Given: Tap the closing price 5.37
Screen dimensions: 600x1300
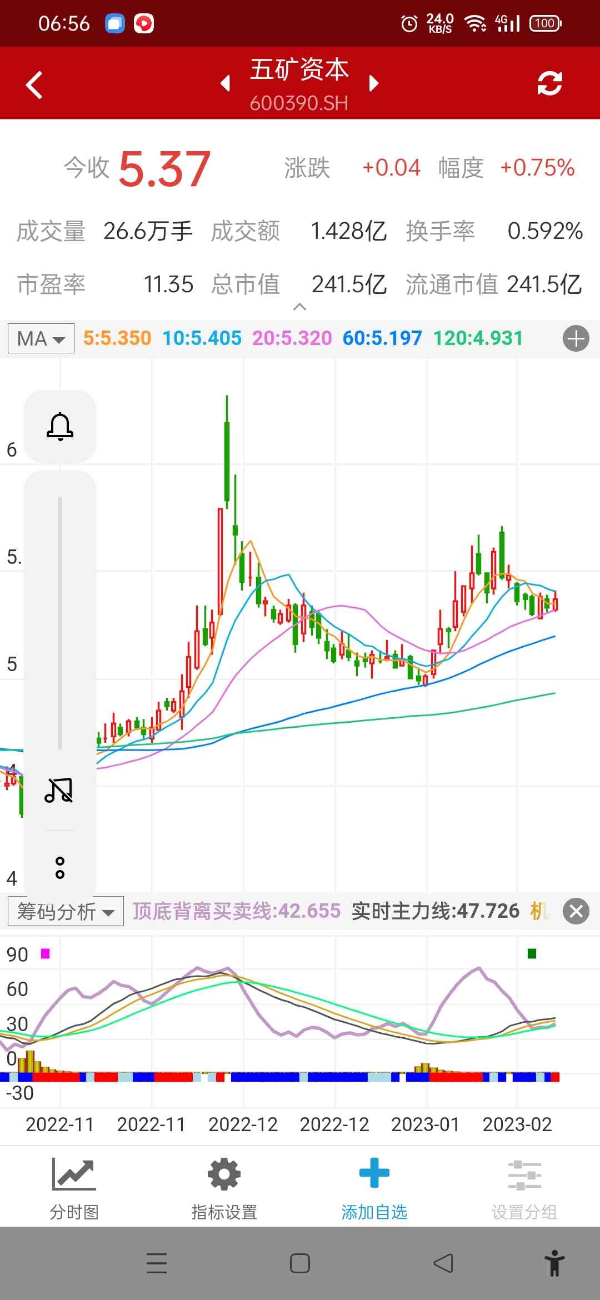Looking at the screenshot, I should (x=164, y=169).
